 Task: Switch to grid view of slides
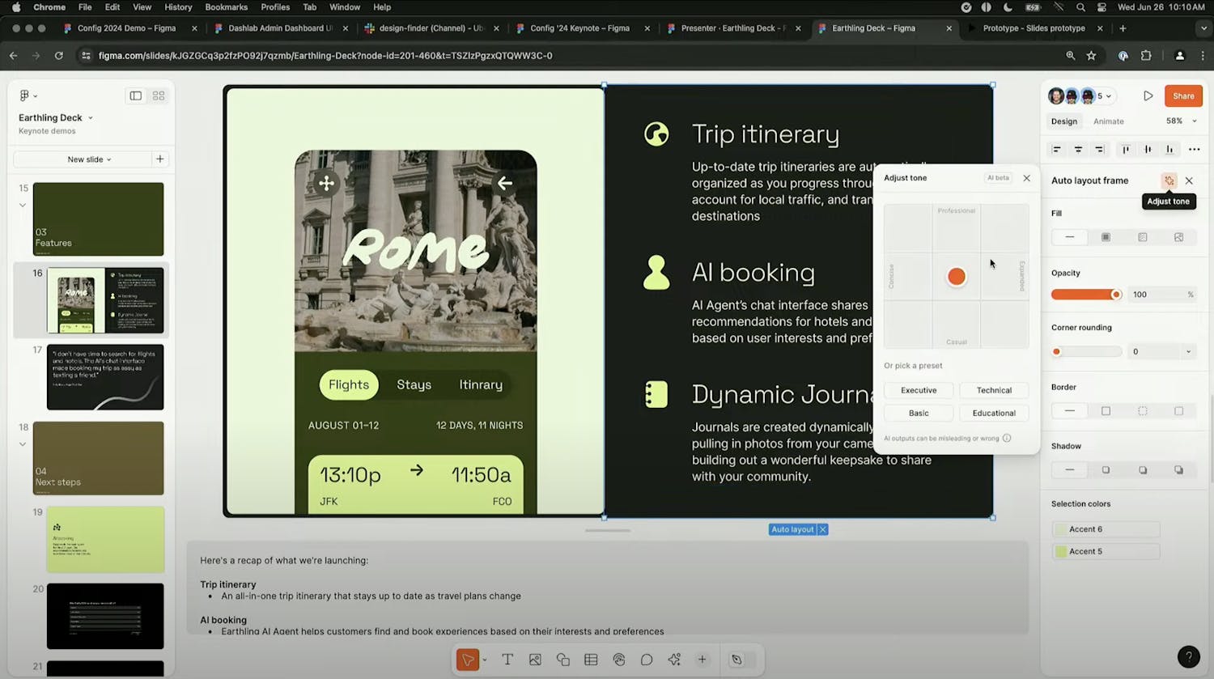pos(159,95)
